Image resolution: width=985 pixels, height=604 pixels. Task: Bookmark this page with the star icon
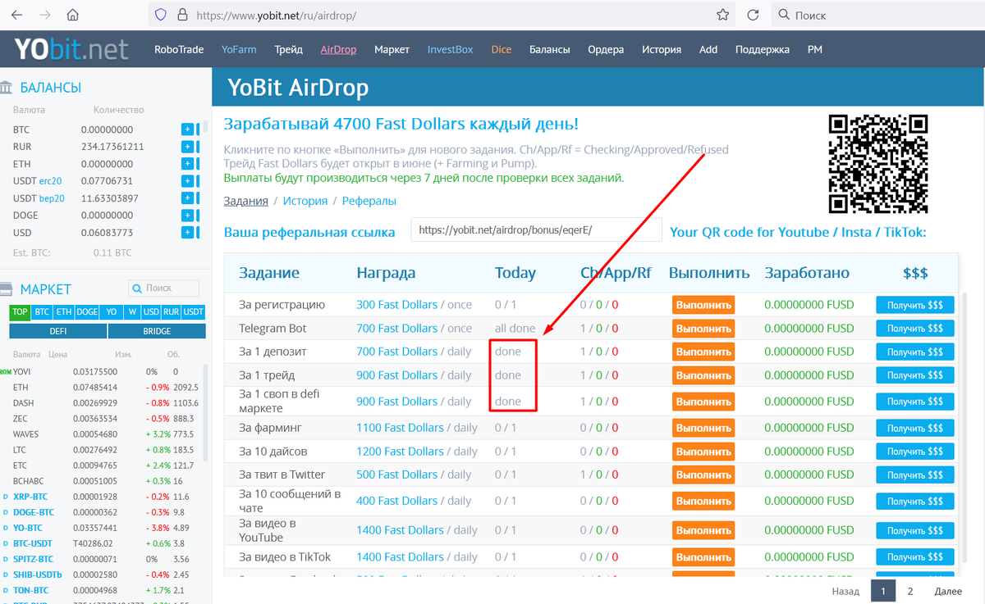coord(722,15)
